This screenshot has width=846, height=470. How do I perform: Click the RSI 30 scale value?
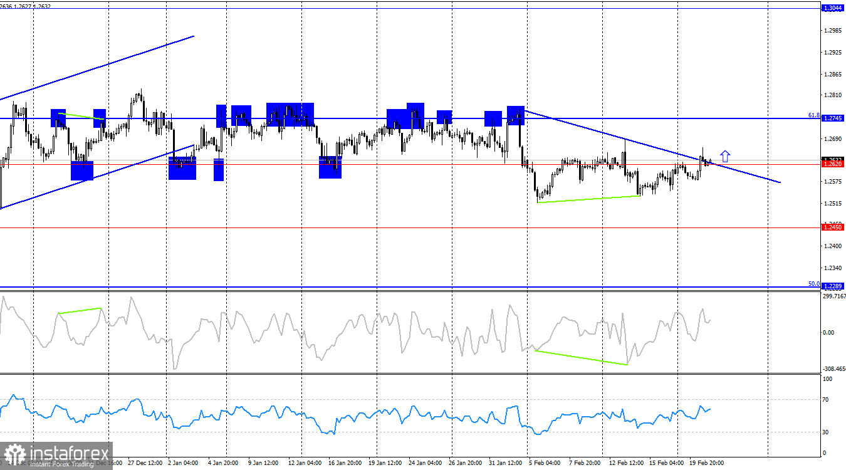tap(826, 432)
